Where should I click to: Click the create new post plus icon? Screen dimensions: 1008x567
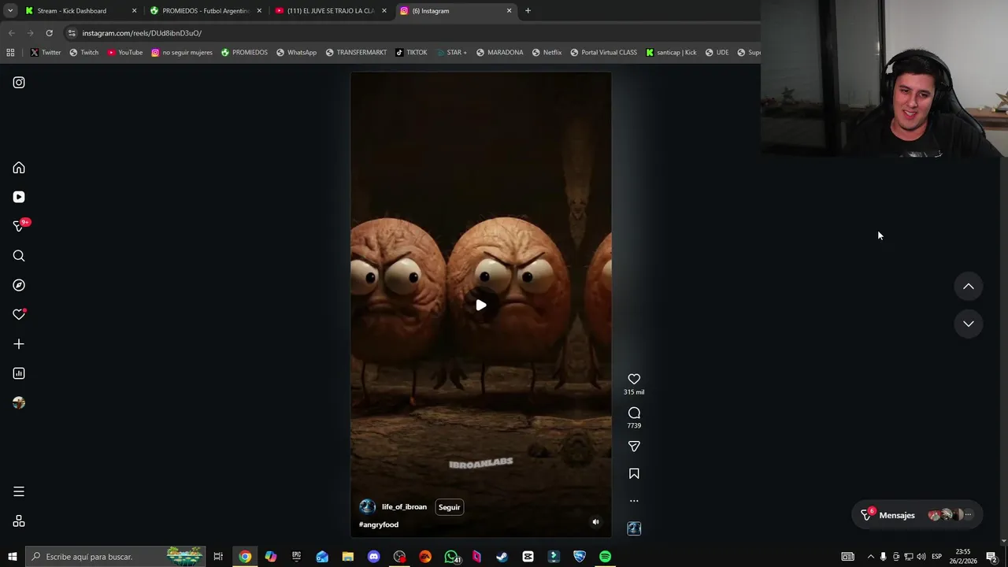[x=19, y=344]
